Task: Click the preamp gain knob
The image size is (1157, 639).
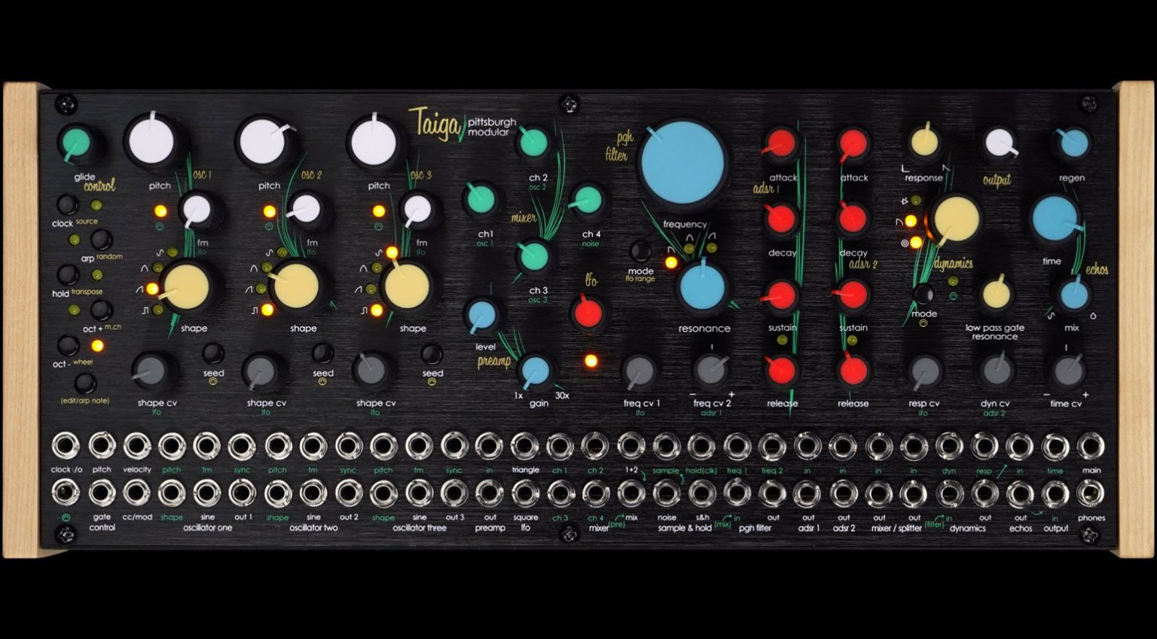Action: 538,371
